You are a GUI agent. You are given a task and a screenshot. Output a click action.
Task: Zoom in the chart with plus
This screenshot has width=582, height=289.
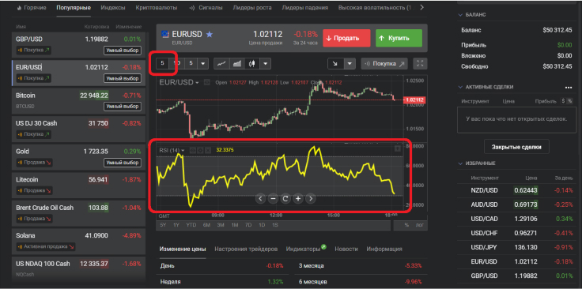click(x=298, y=199)
